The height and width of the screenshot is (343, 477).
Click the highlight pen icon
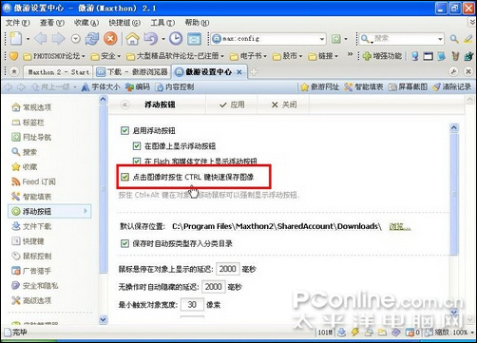pos(468,39)
